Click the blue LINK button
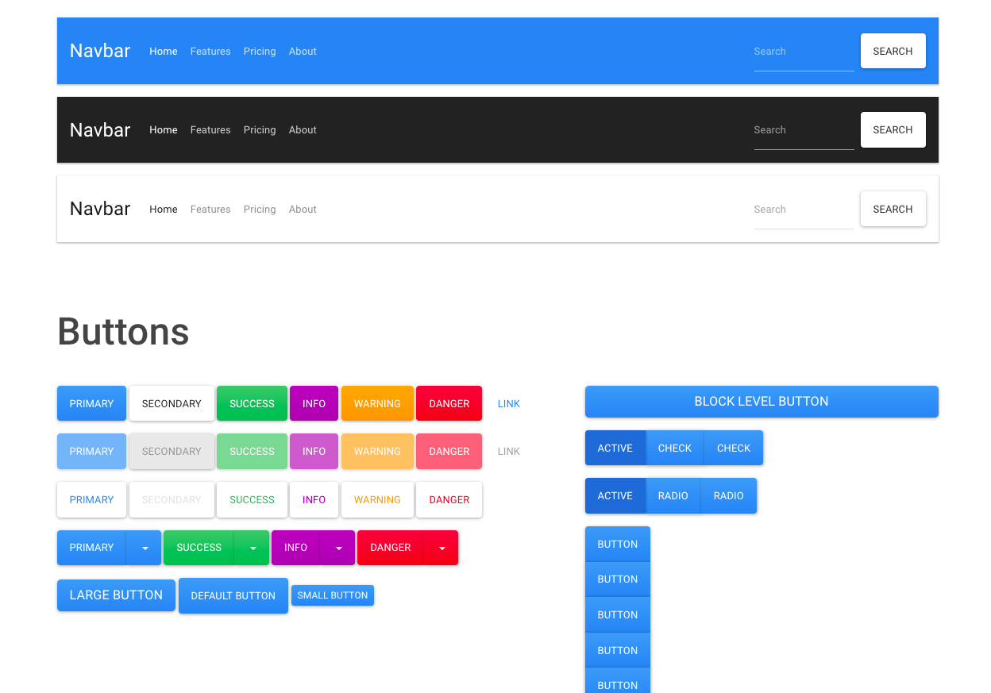The image size is (991, 693). pyautogui.click(x=509, y=403)
